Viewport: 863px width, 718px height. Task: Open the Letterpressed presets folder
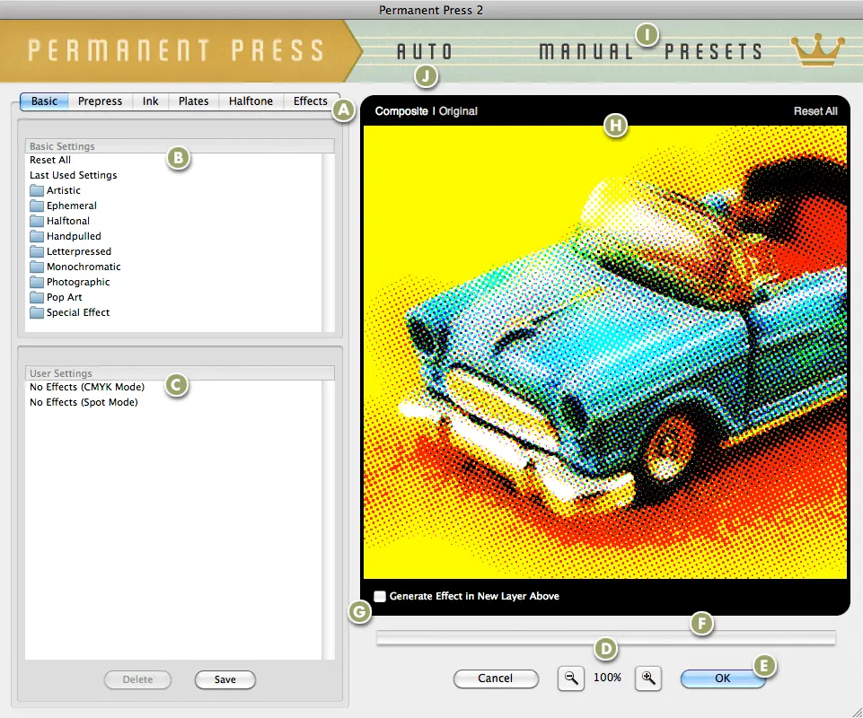click(x=77, y=250)
